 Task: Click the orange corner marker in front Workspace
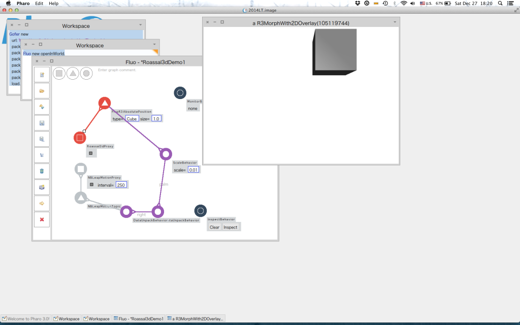tap(155, 52)
